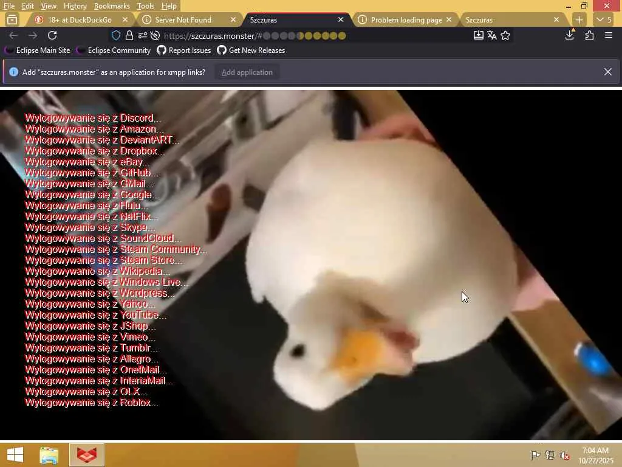The image size is (622, 467).
Task: Open the Downloads panel
Action: pyautogui.click(x=570, y=35)
